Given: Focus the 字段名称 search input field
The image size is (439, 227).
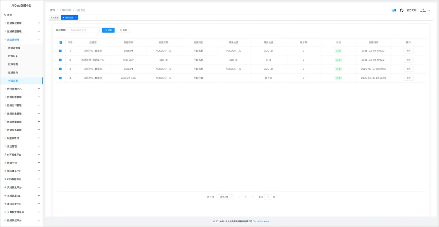Looking at the screenshot, I should pos(84,30).
